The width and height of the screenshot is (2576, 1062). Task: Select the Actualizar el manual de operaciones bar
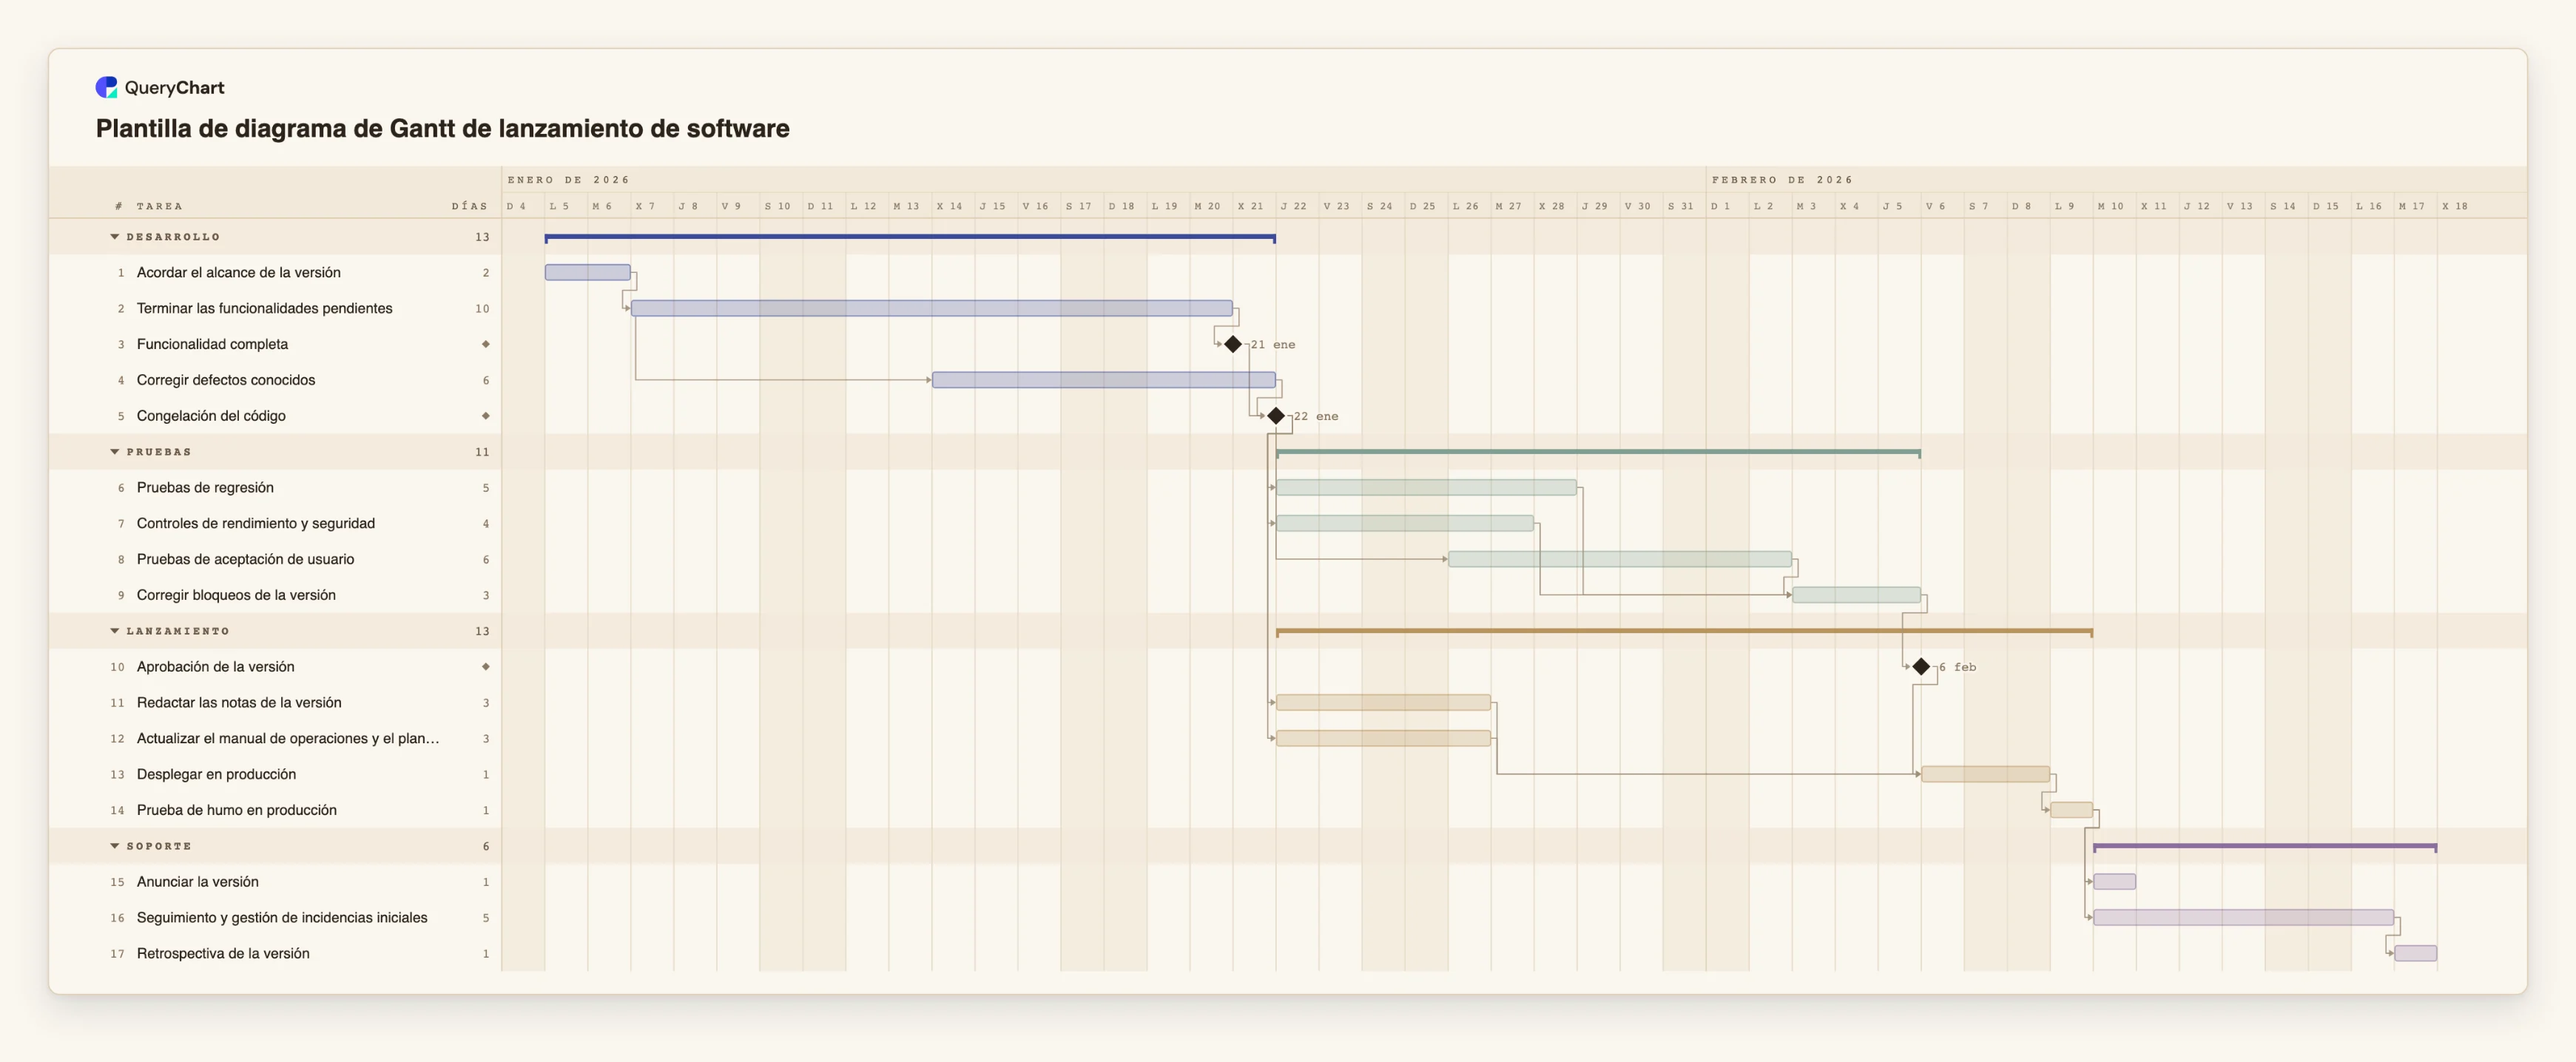(1383, 739)
